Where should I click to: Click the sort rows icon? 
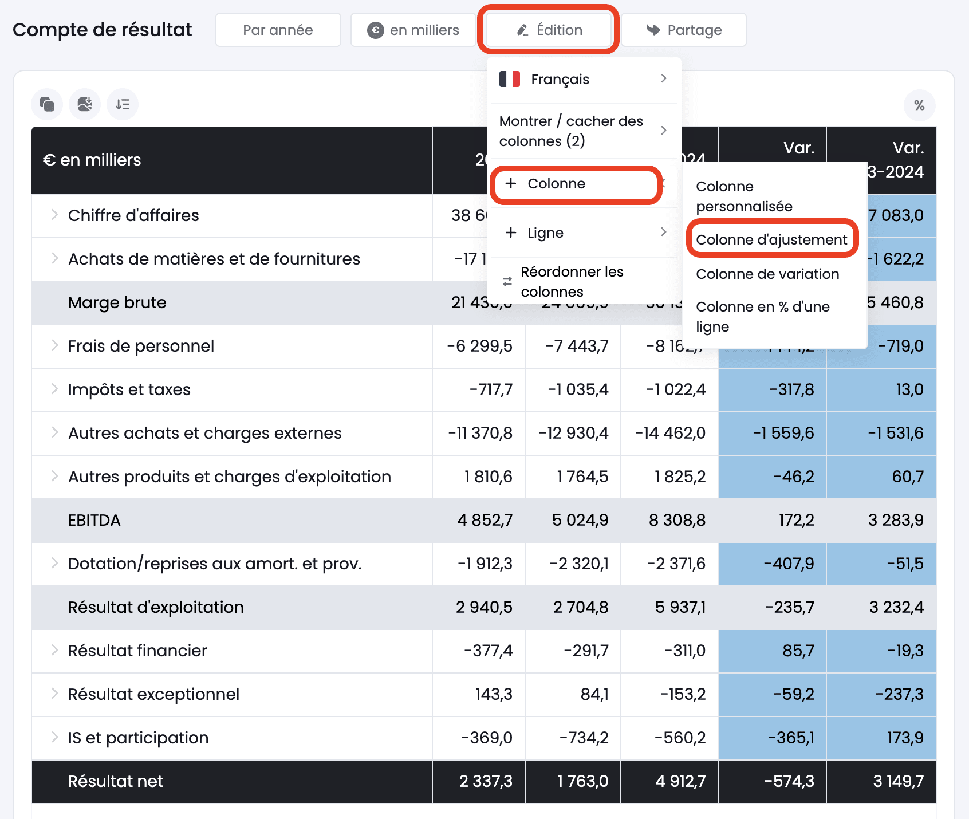tap(123, 104)
